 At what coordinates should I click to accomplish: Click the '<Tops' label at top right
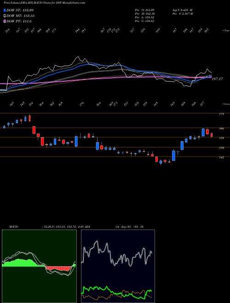pos(226,31)
